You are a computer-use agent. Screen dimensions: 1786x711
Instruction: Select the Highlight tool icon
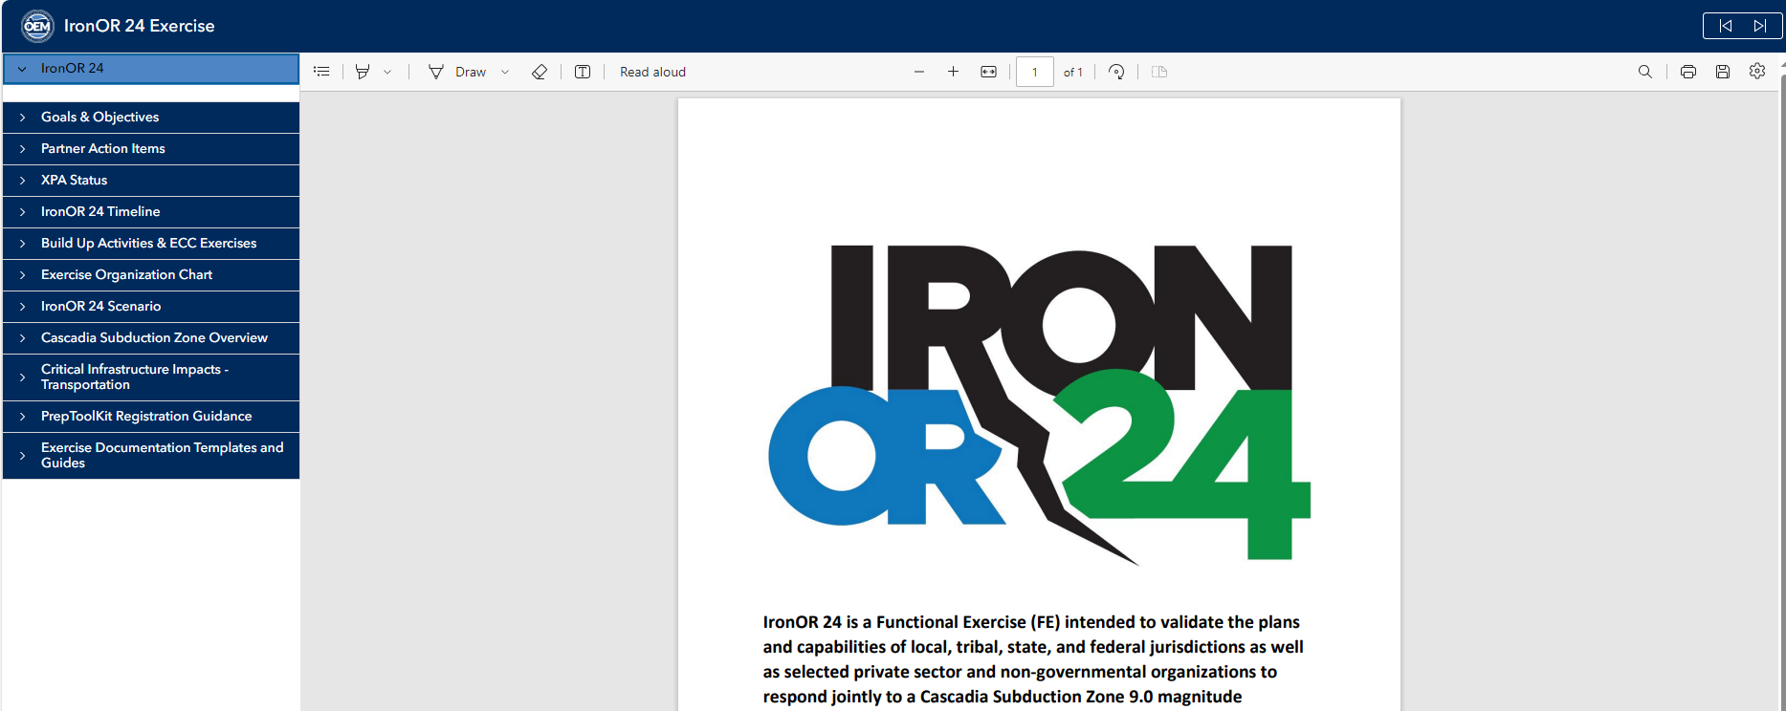click(363, 72)
